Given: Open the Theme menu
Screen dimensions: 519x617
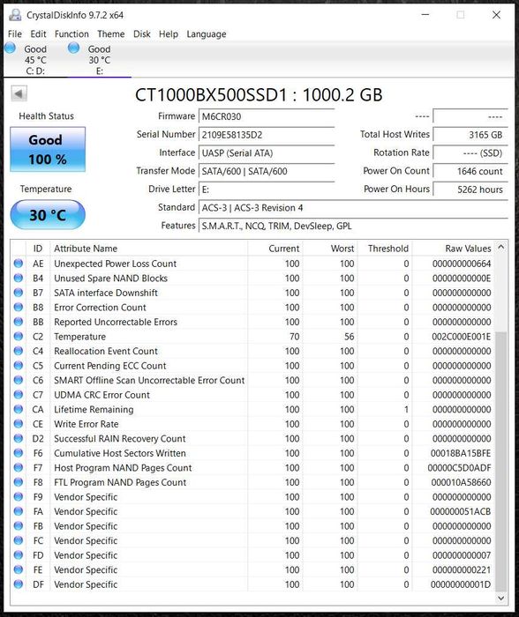Looking at the screenshot, I should 110,34.
